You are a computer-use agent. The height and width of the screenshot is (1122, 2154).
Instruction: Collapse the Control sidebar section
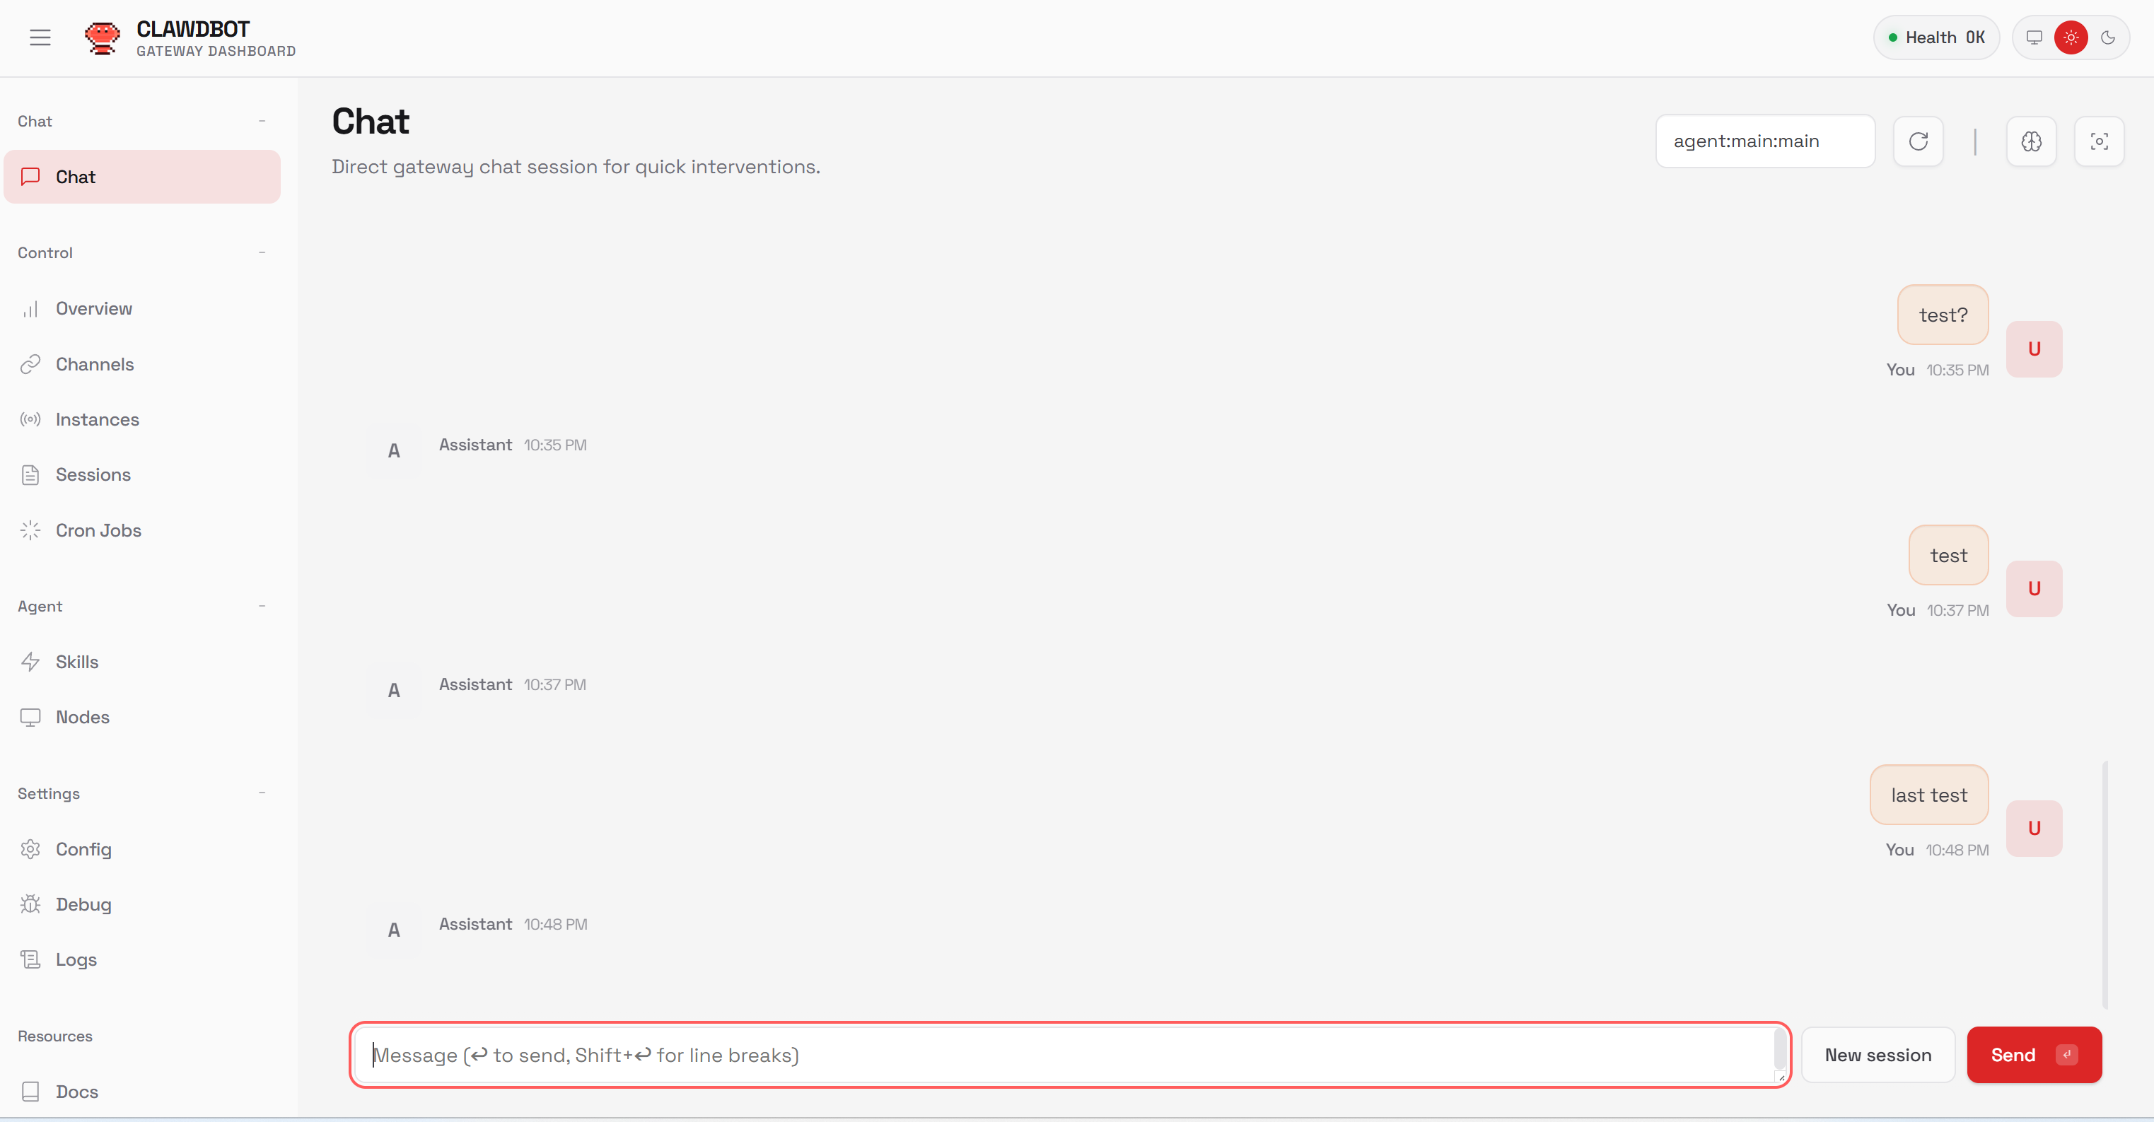coord(262,252)
